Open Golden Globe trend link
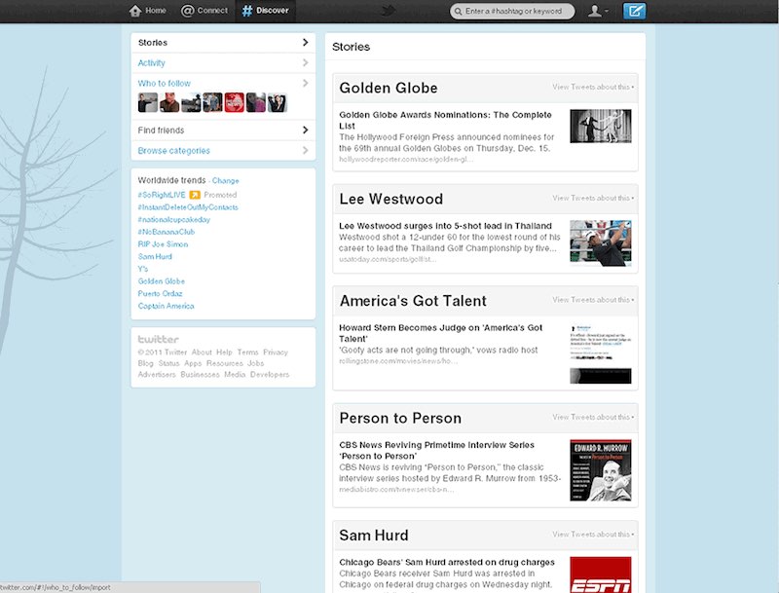 pyautogui.click(x=161, y=281)
